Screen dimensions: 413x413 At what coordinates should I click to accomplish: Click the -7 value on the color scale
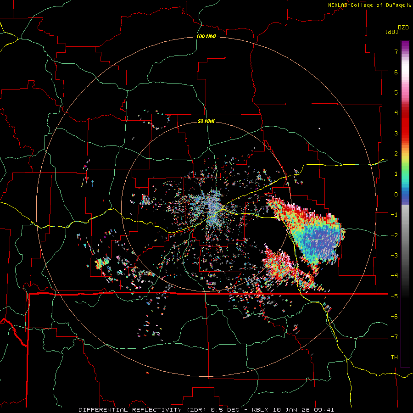[x=394, y=337]
